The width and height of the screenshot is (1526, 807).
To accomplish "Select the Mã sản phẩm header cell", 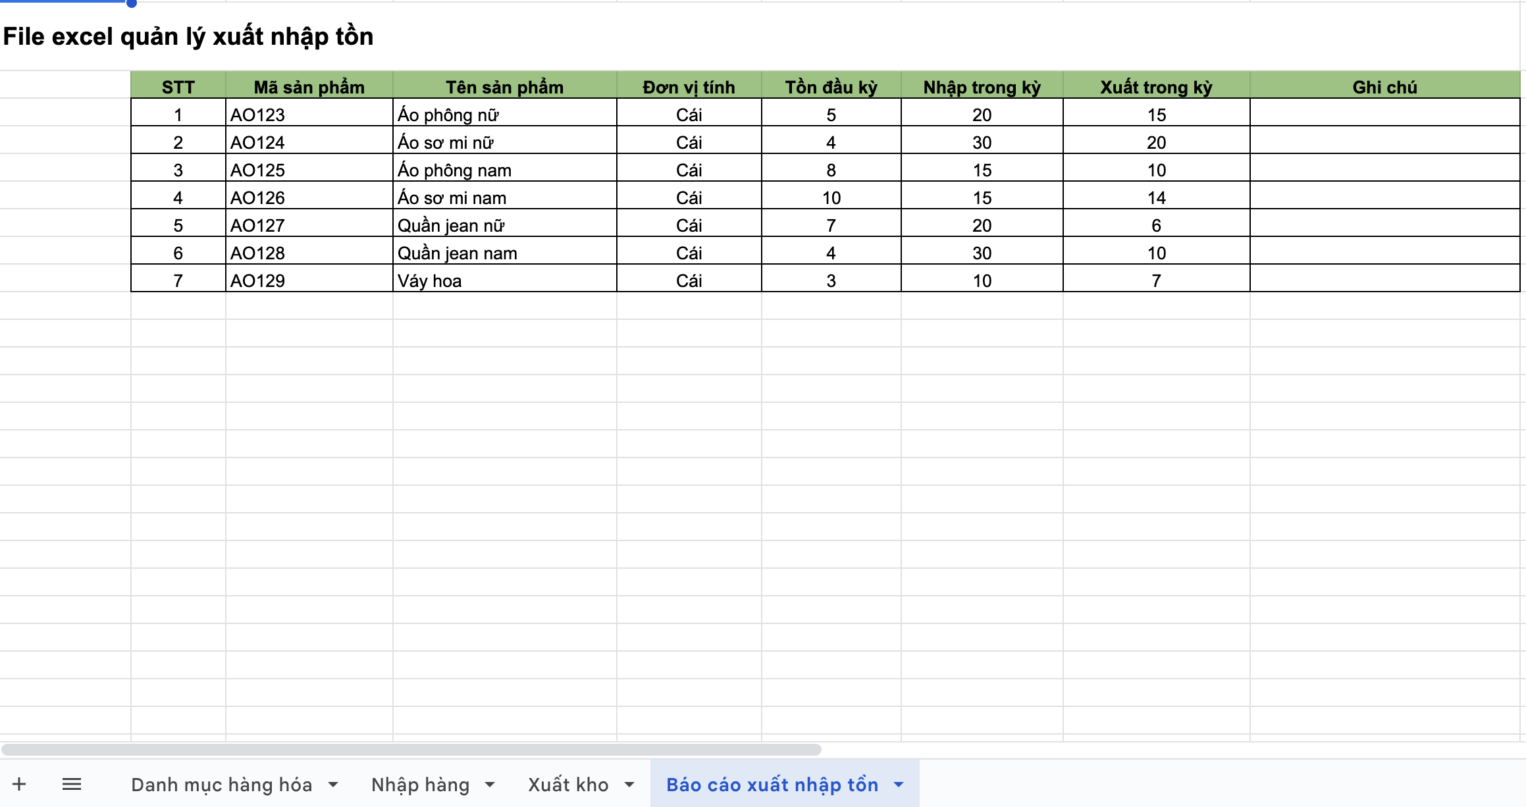I will click(309, 87).
